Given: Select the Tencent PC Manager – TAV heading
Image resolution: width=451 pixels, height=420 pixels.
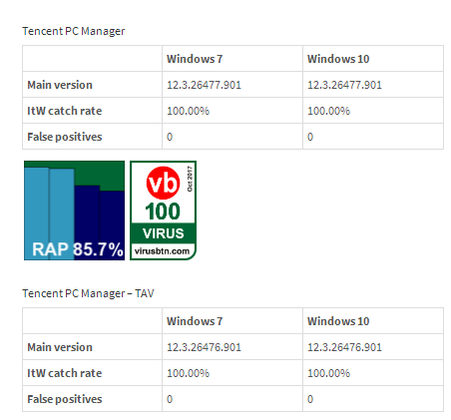Looking at the screenshot, I should point(88,293).
